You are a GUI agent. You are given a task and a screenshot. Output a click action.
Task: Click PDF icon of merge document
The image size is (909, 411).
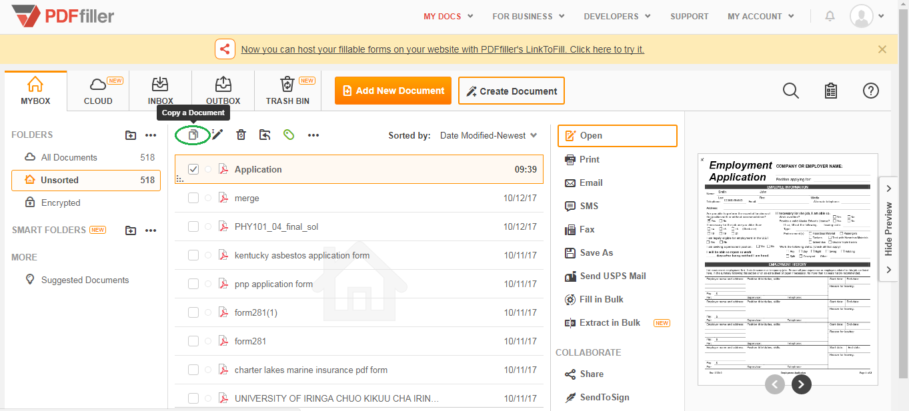(x=223, y=198)
